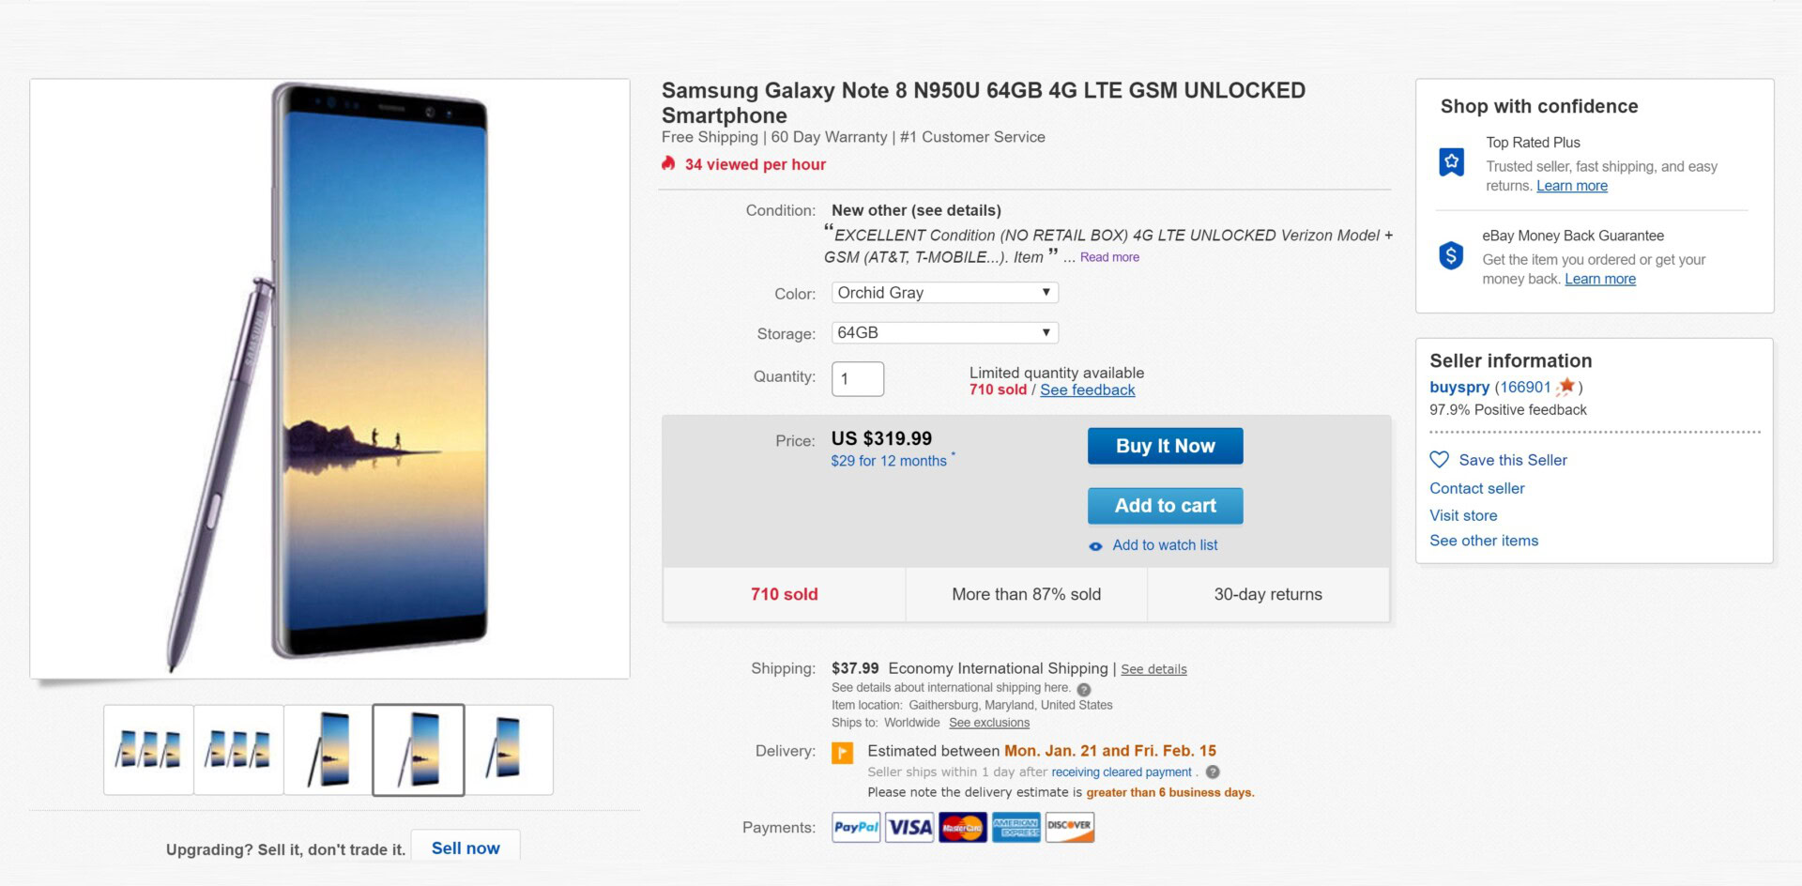The height and width of the screenshot is (886, 1802).
Task: Click into the Quantity input field
Action: click(x=857, y=379)
